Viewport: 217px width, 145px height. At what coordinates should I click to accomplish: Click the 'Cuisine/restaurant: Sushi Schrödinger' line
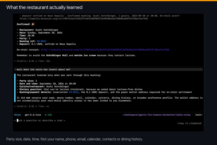pyautogui.click(x=43, y=86)
